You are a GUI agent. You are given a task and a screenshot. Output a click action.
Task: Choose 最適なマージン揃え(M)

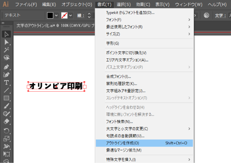[144, 150]
